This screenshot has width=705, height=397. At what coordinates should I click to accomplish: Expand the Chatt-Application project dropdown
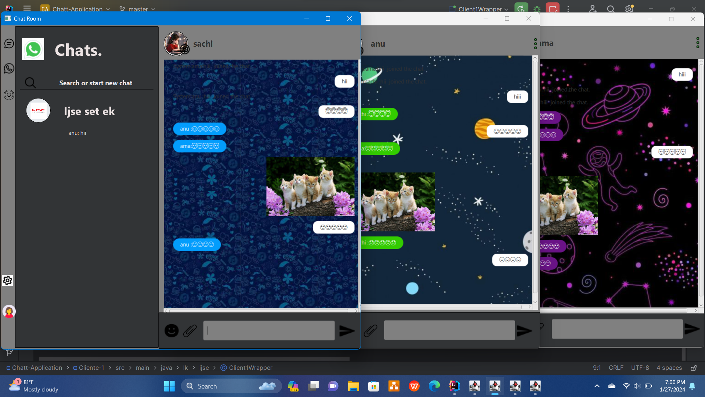coord(77,9)
